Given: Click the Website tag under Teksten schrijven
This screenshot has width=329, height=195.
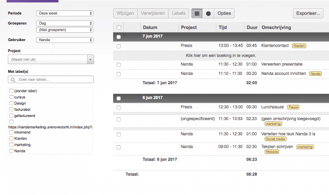Looking at the screenshot, I should [272, 152].
